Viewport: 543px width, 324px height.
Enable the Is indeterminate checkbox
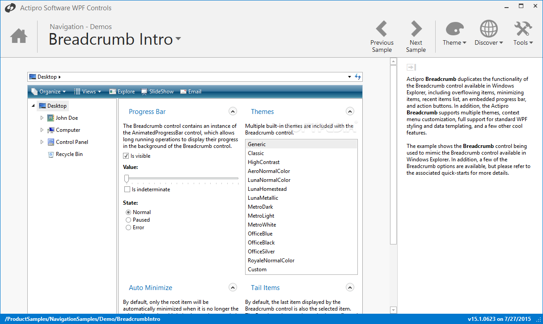[127, 189]
